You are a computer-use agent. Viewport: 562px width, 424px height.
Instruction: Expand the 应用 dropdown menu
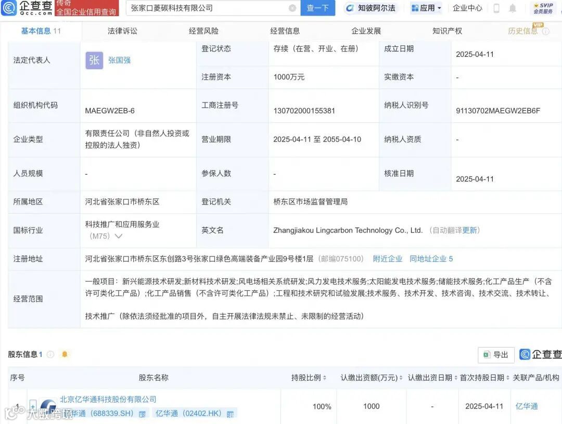click(426, 8)
